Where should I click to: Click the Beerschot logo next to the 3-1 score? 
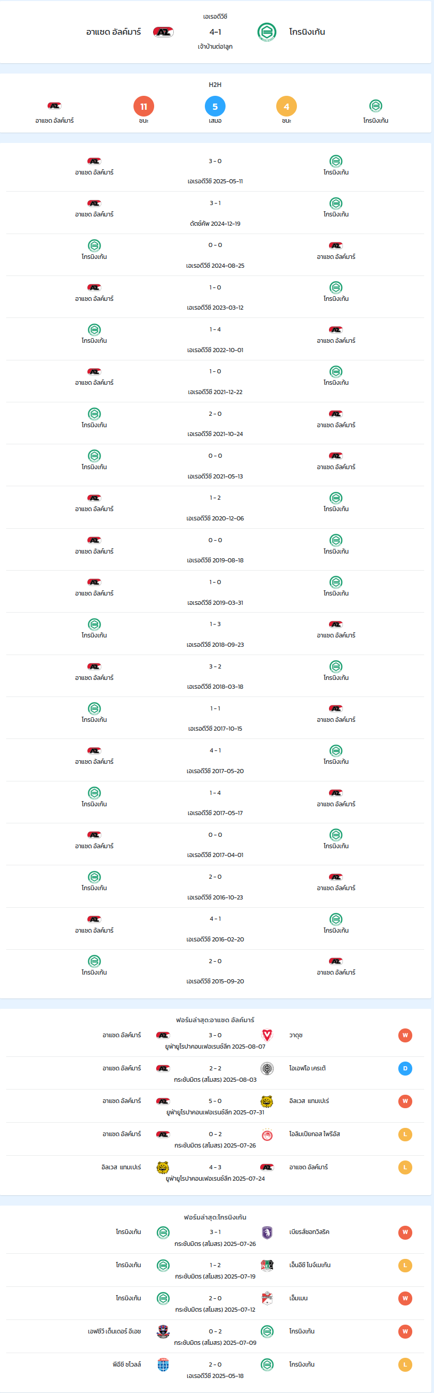click(267, 1232)
